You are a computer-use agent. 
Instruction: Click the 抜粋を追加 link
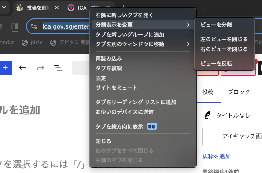click(x=220, y=156)
